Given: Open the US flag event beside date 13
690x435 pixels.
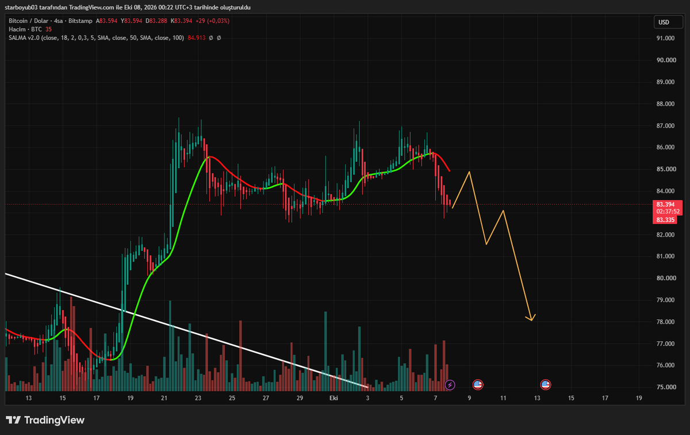Looking at the screenshot, I should point(546,384).
